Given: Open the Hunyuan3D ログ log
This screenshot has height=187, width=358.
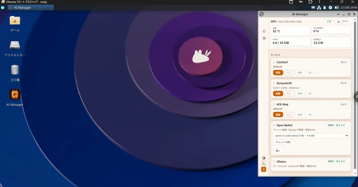Looking at the screenshot, I should 300,93.
